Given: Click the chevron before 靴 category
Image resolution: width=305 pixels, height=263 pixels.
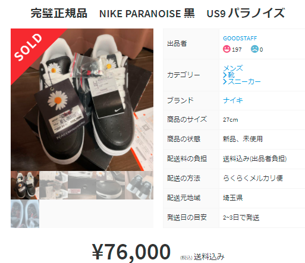Looking at the screenshot, I should 225,75.
